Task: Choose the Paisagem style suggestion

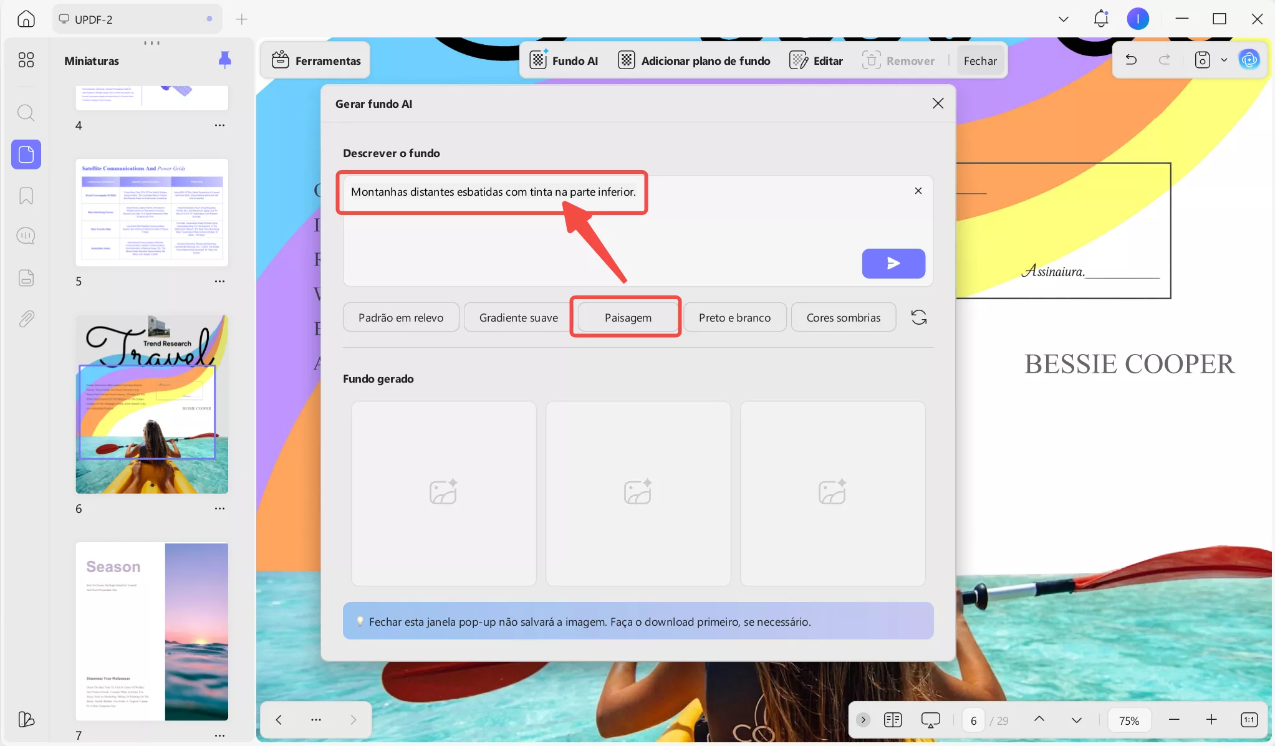Action: pyautogui.click(x=627, y=317)
